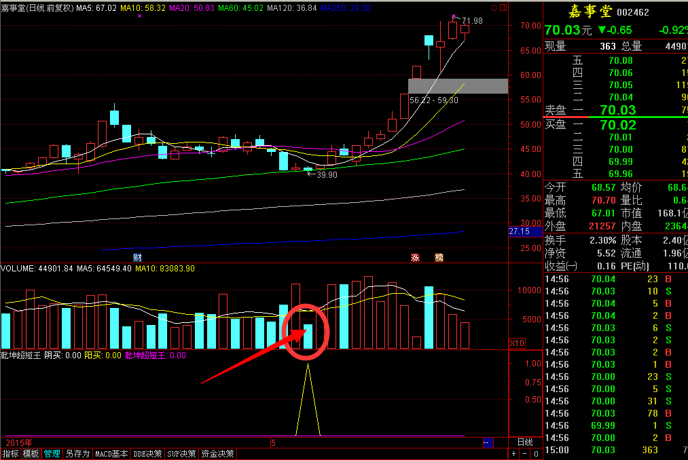Screen dimensions: 688x460
Task: Click the gray gap box 56.22 - 59.30
Action: [458, 86]
